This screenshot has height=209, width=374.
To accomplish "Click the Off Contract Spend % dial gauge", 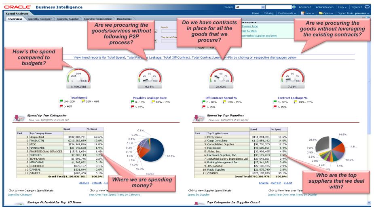I will (x=221, y=76).
